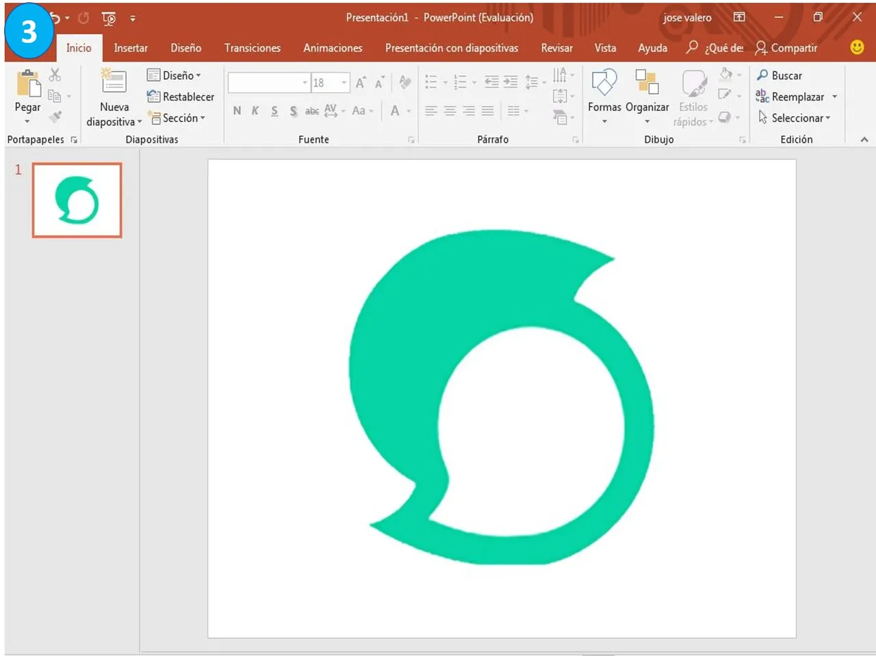Select slide 1 thumbnail
The width and height of the screenshot is (876, 656).
click(77, 200)
